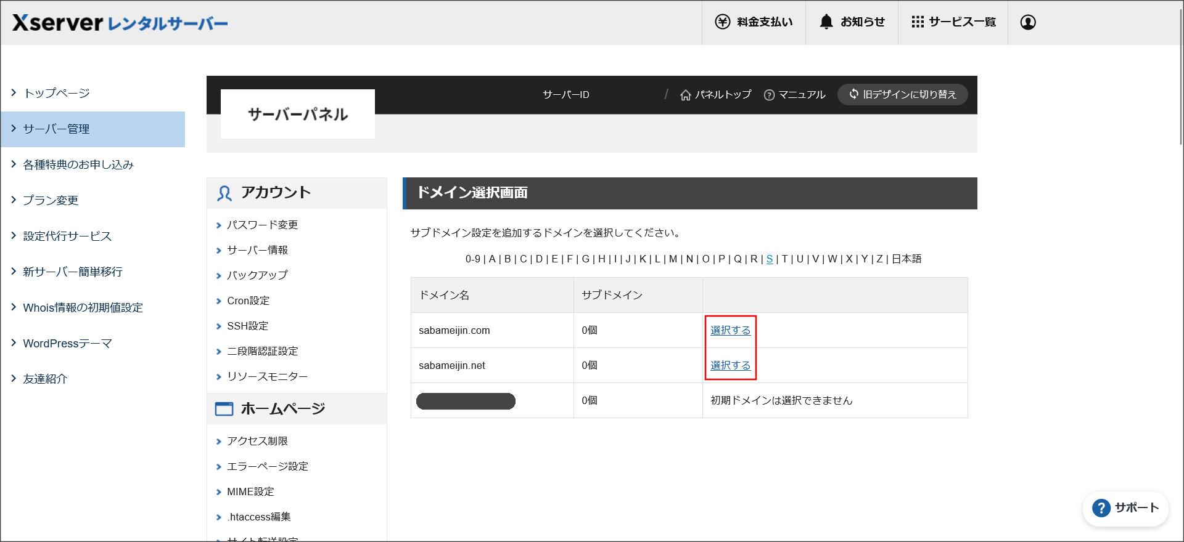
Task: Click the service list grid icon
Action: 918,22
